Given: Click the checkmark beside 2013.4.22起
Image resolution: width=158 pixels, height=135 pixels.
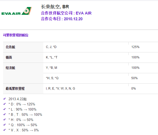Looking at the screenshot, I should pos(4,99).
